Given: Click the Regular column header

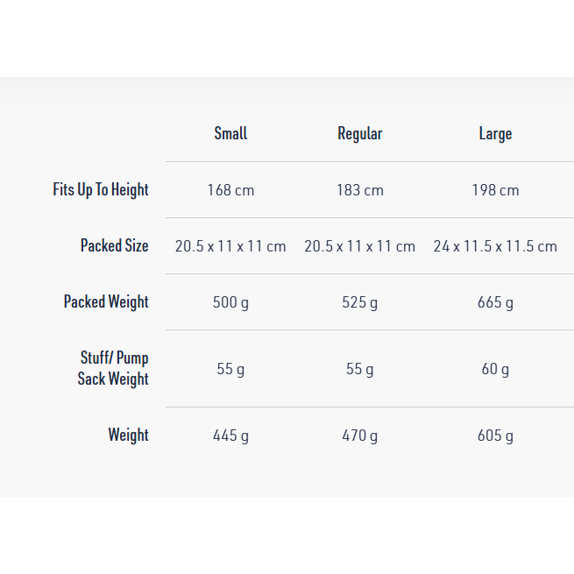Looking at the screenshot, I should [x=360, y=133].
